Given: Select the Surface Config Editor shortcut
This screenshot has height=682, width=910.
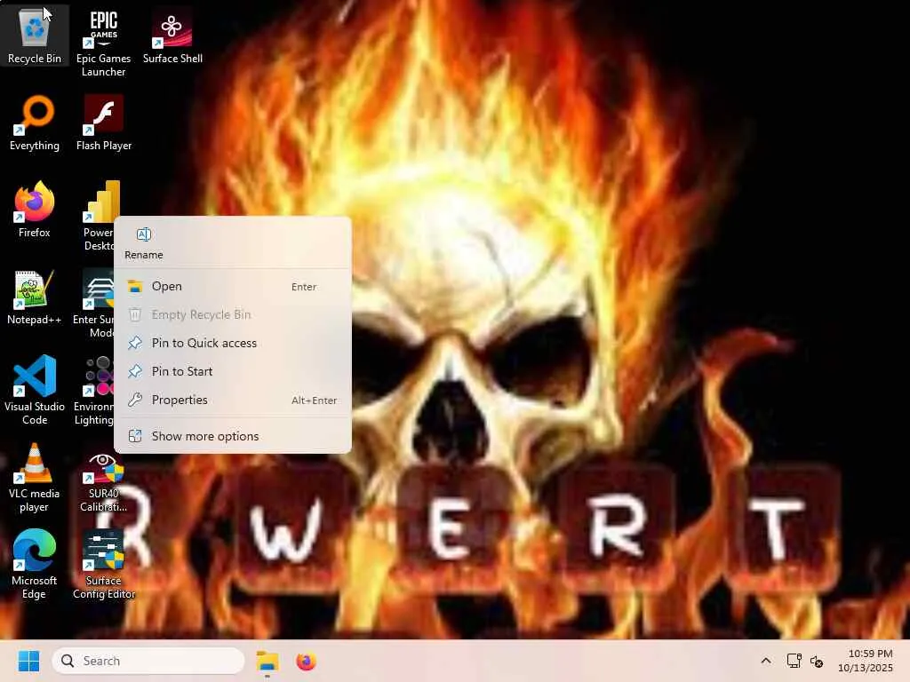Looking at the screenshot, I should [x=103, y=564].
